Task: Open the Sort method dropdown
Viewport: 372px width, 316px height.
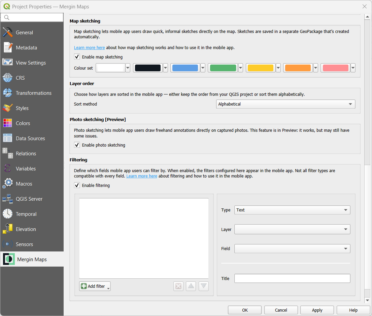Action: click(285, 104)
